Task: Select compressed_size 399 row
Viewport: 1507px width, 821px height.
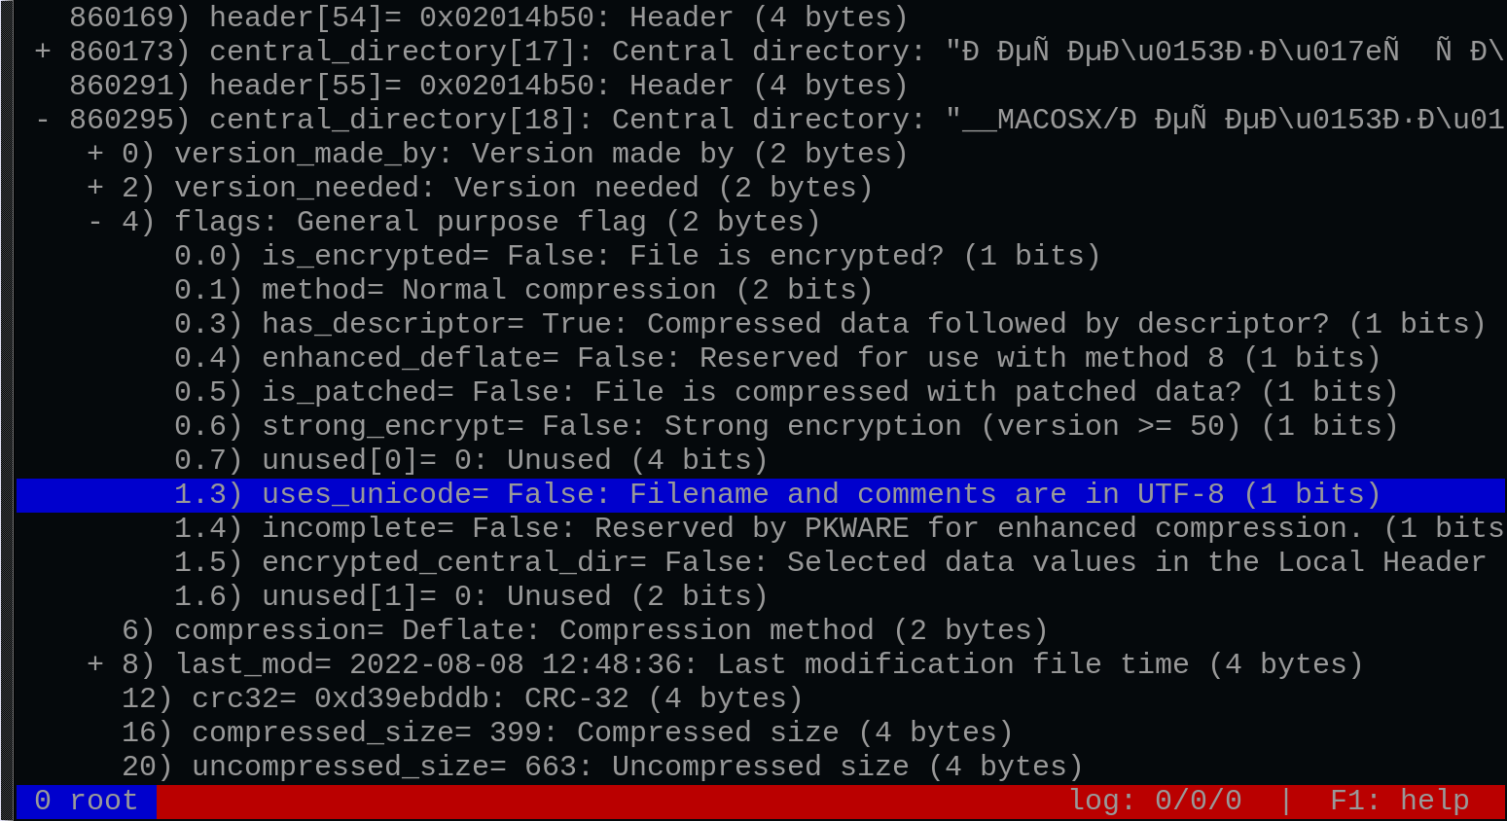Action: tap(761, 732)
